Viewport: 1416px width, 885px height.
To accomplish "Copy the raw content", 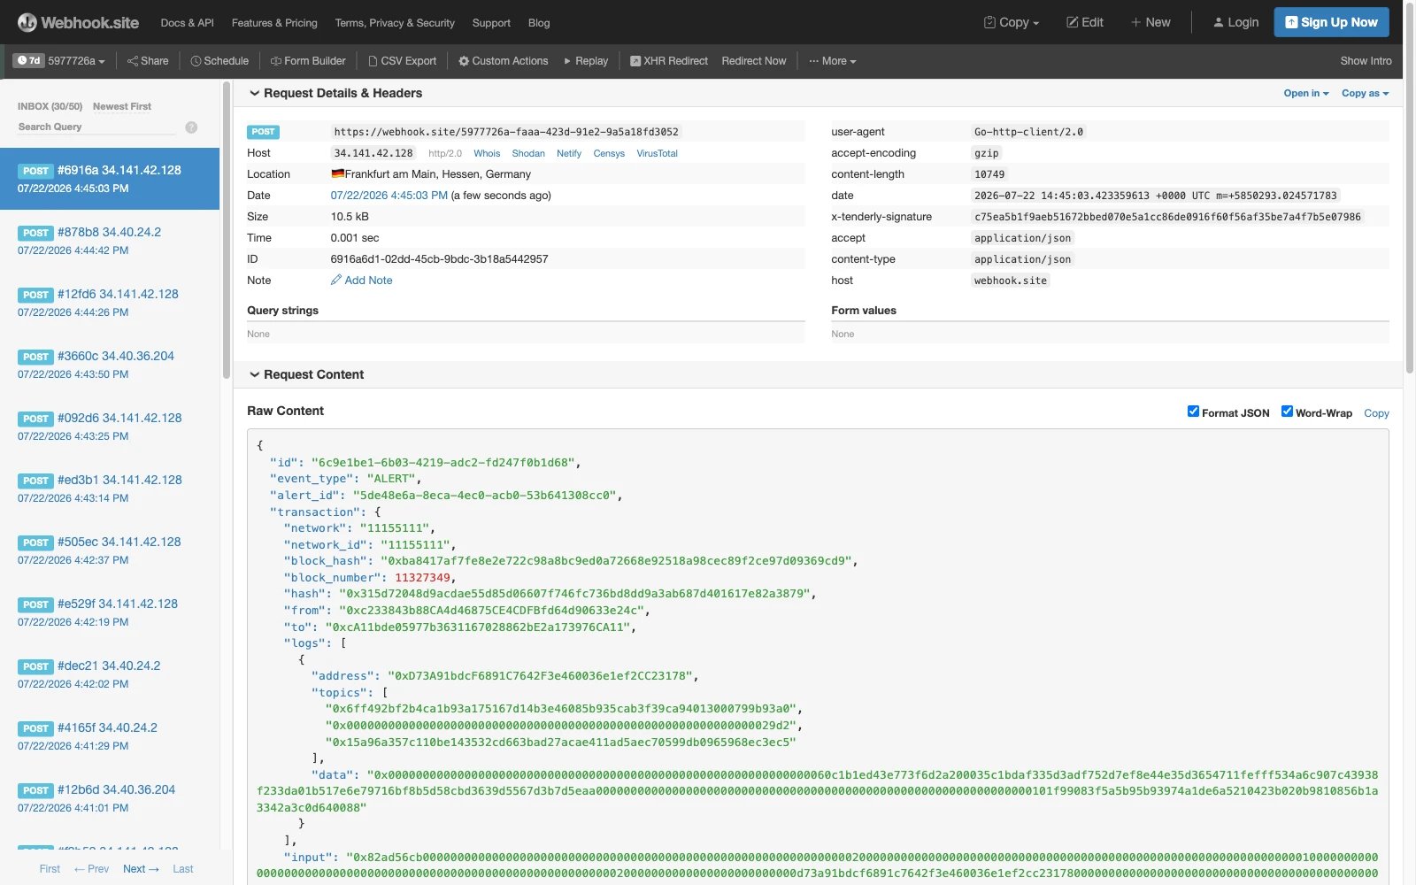I will (x=1376, y=413).
